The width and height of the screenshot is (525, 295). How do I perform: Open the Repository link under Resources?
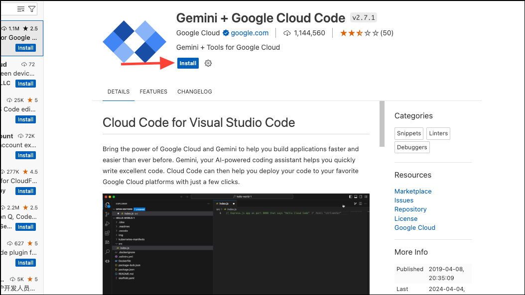click(410, 209)
